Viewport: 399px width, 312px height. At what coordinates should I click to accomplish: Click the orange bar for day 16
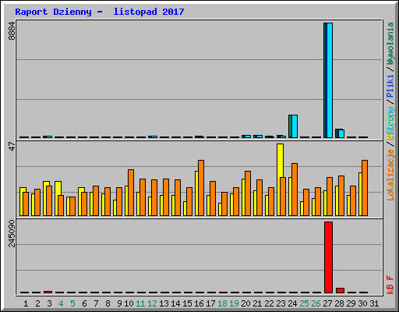tap(201, 188)
